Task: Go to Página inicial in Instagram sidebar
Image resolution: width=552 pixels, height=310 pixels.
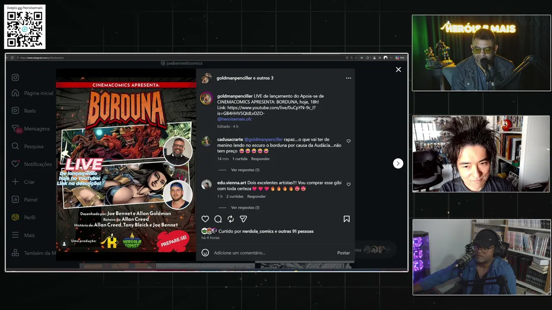Action: tap(33, 93)
